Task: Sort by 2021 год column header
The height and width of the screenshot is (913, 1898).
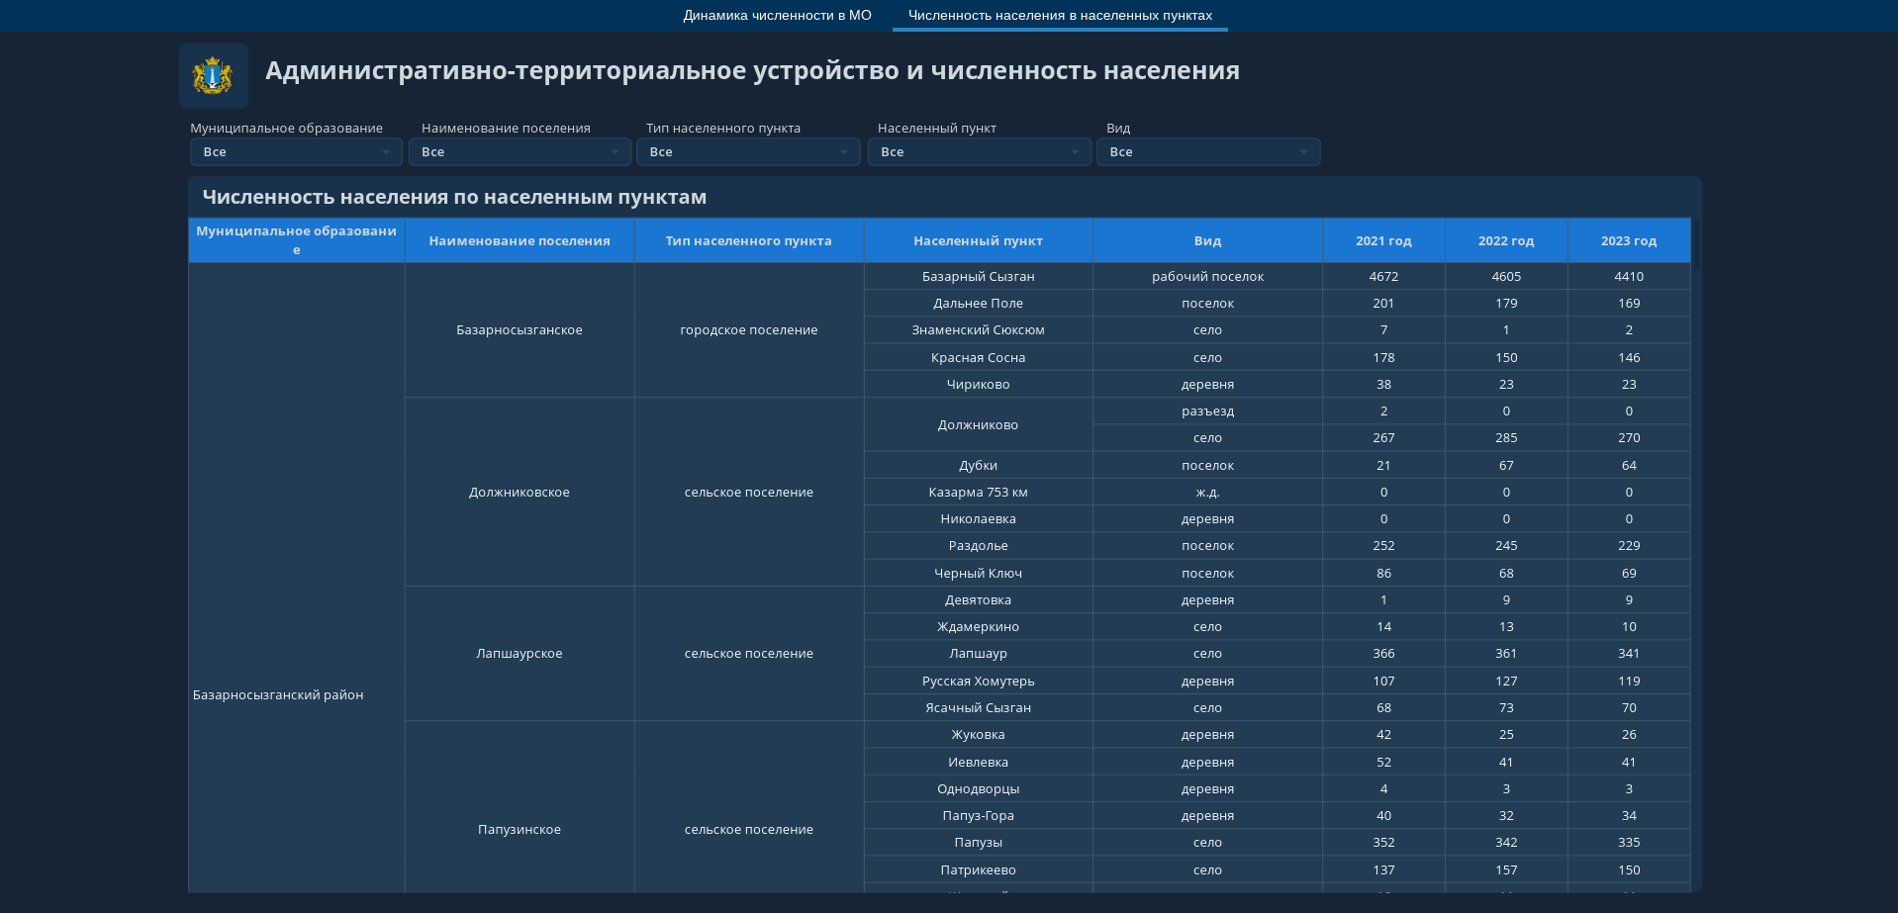Action: click(1383, 240)
